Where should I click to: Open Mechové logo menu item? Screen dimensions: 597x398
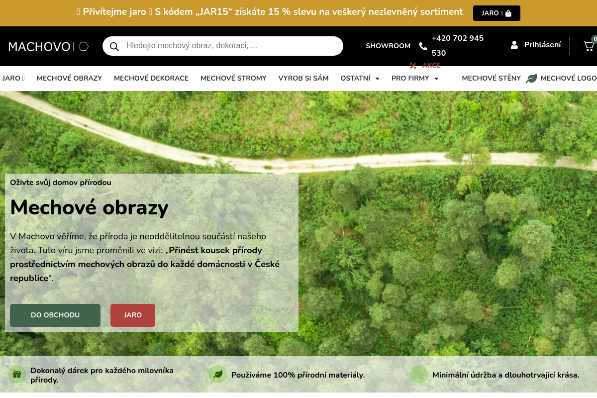click(569, 78)
